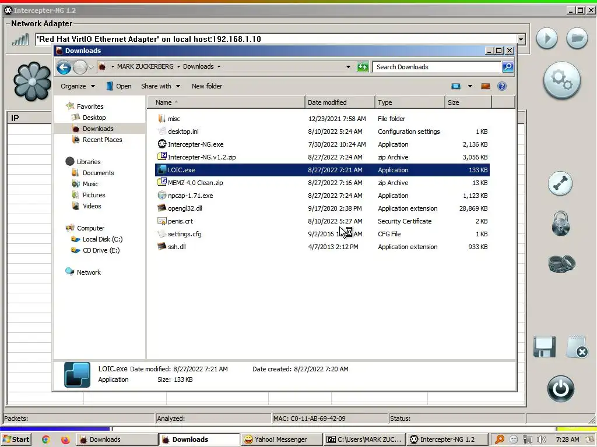This screenshot has width=597, height=447.
Task: Expand the Share with menu
Action: (x=160, y=86)
